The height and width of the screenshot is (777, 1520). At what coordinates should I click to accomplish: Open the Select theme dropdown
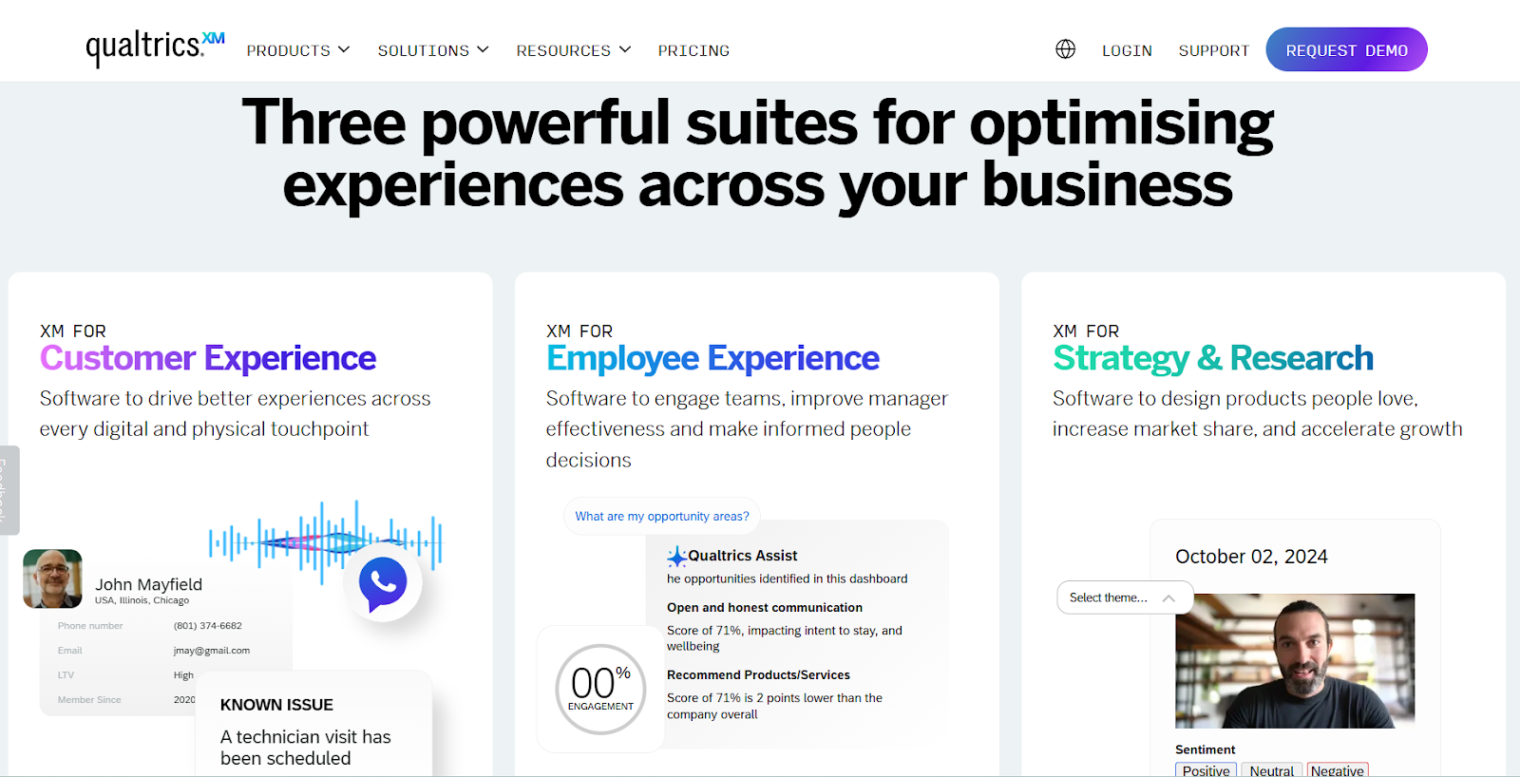pyautogui.click(x=1124, y=597)
